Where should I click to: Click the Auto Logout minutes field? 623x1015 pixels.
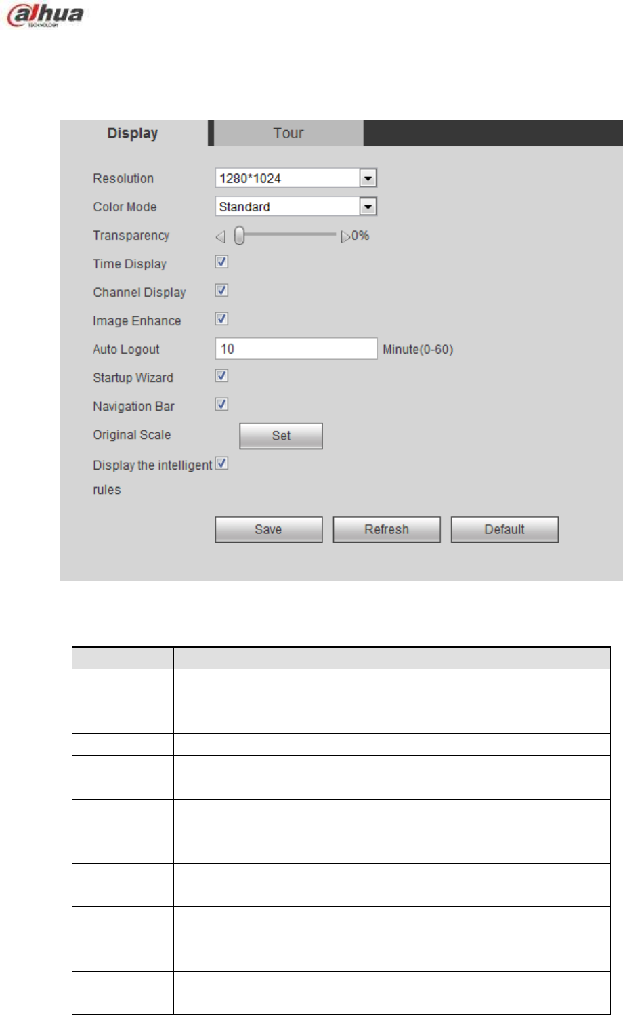296,349
